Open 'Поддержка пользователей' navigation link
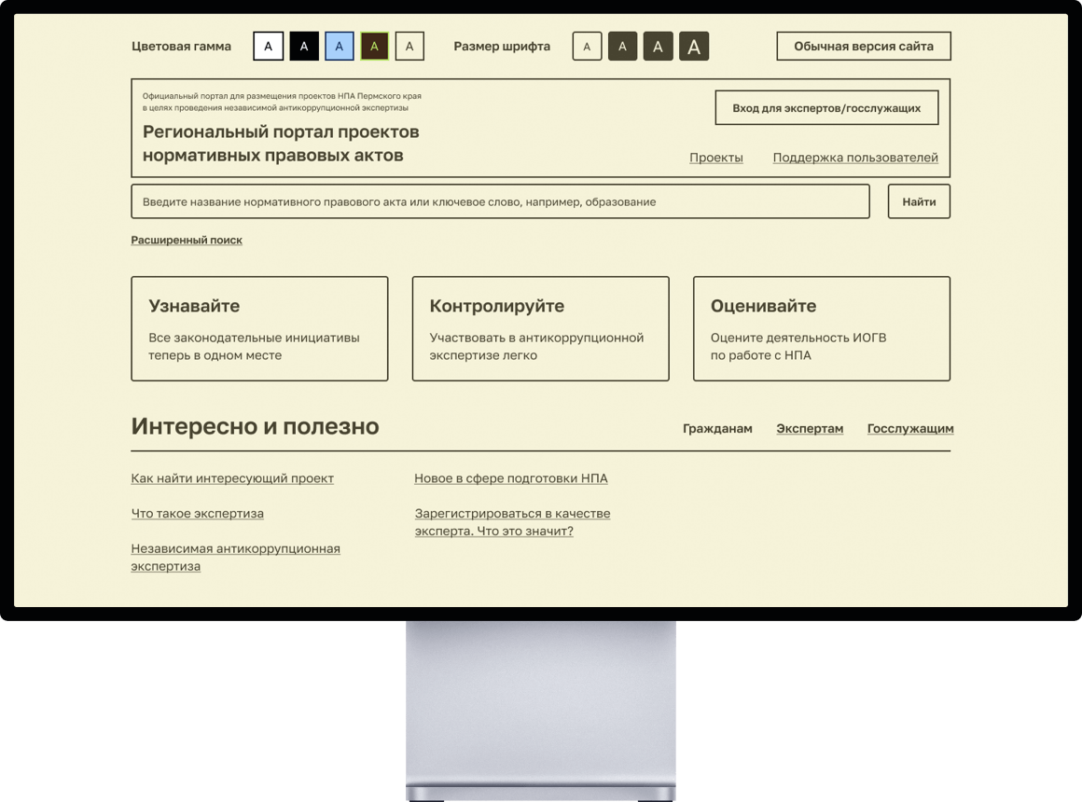1082x802 pixels. point(854,158)
